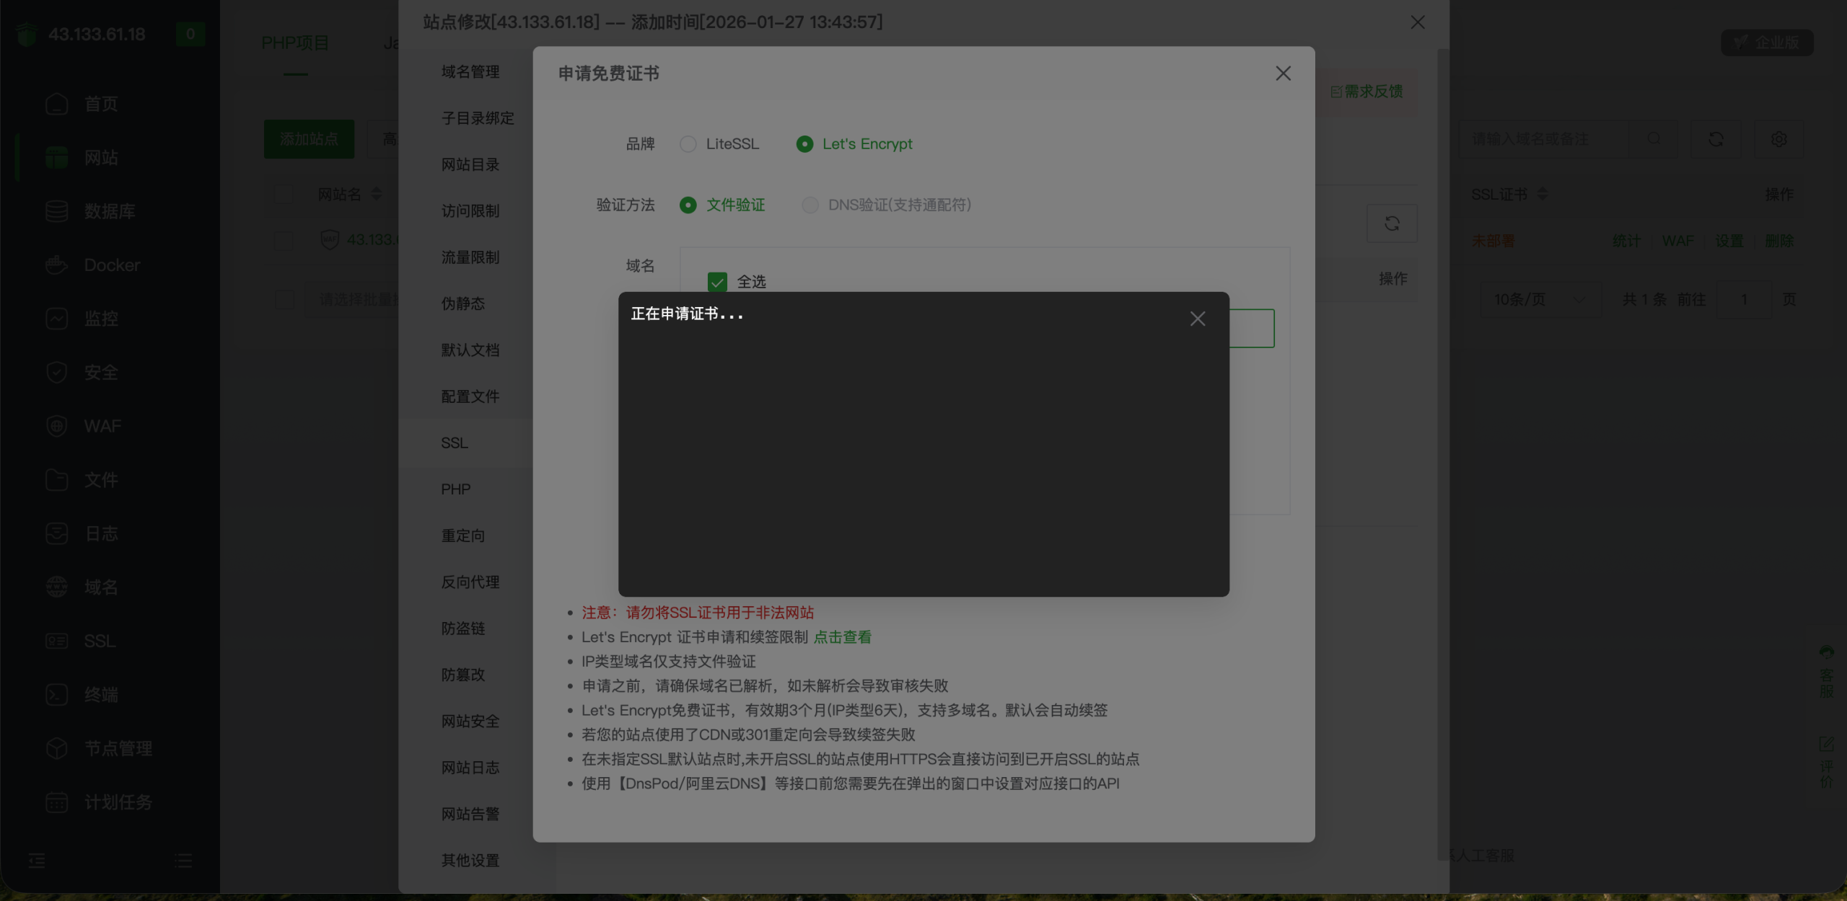Click the node management cube icon

click(x=56, y=748)
